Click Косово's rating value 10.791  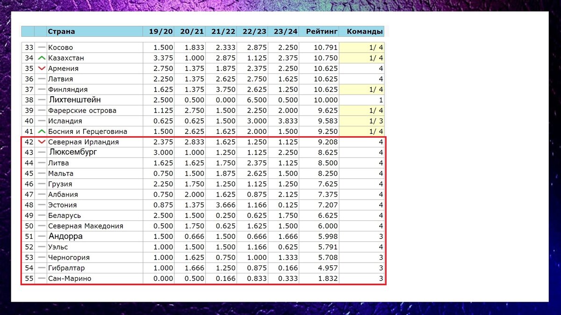coord(326,48)
